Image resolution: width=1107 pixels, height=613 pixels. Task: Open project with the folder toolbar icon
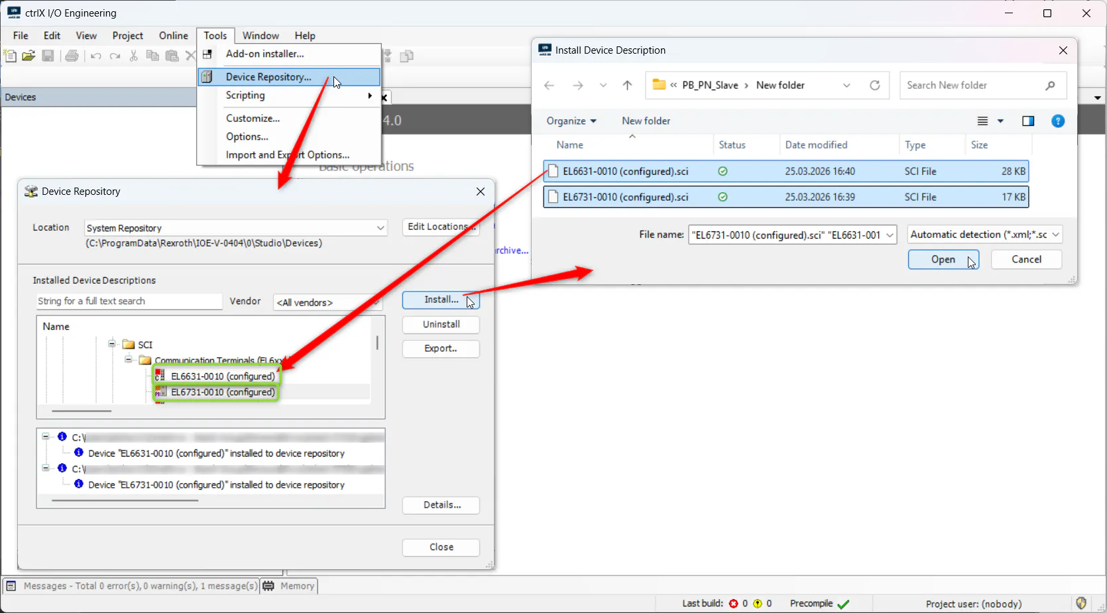point(29,56)
